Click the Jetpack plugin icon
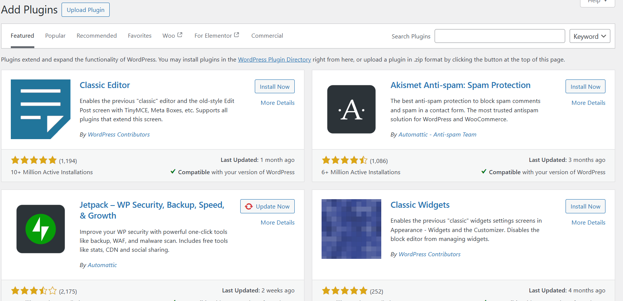Screen dimensions: 623x301 pos(40,229)
